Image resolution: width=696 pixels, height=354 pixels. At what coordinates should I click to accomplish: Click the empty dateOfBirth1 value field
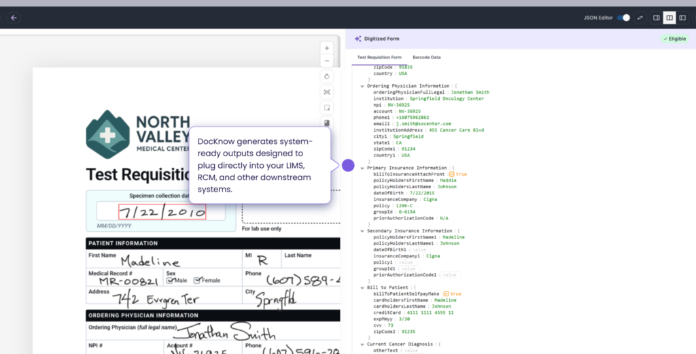[x=418, y=249]
